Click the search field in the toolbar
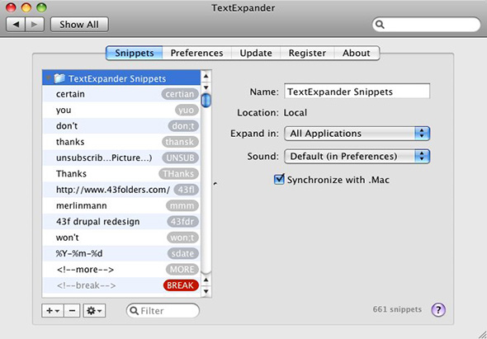 coord(426,25)
